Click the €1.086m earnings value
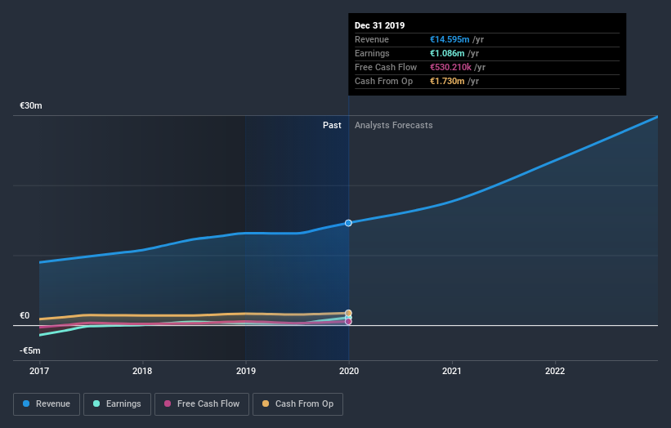The image size is (671, 428). pos(447,53)
